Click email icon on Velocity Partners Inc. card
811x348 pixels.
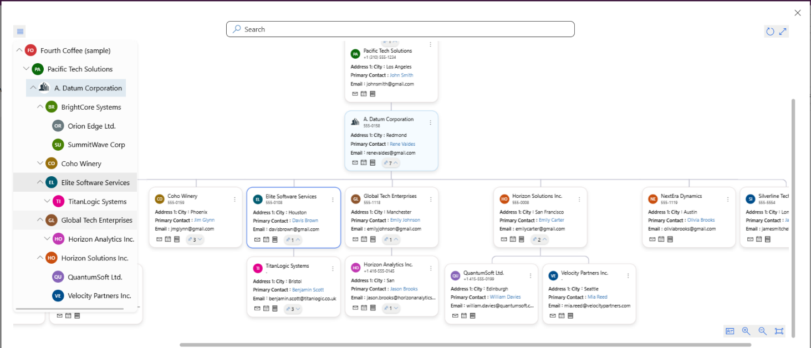pos(553,316)
